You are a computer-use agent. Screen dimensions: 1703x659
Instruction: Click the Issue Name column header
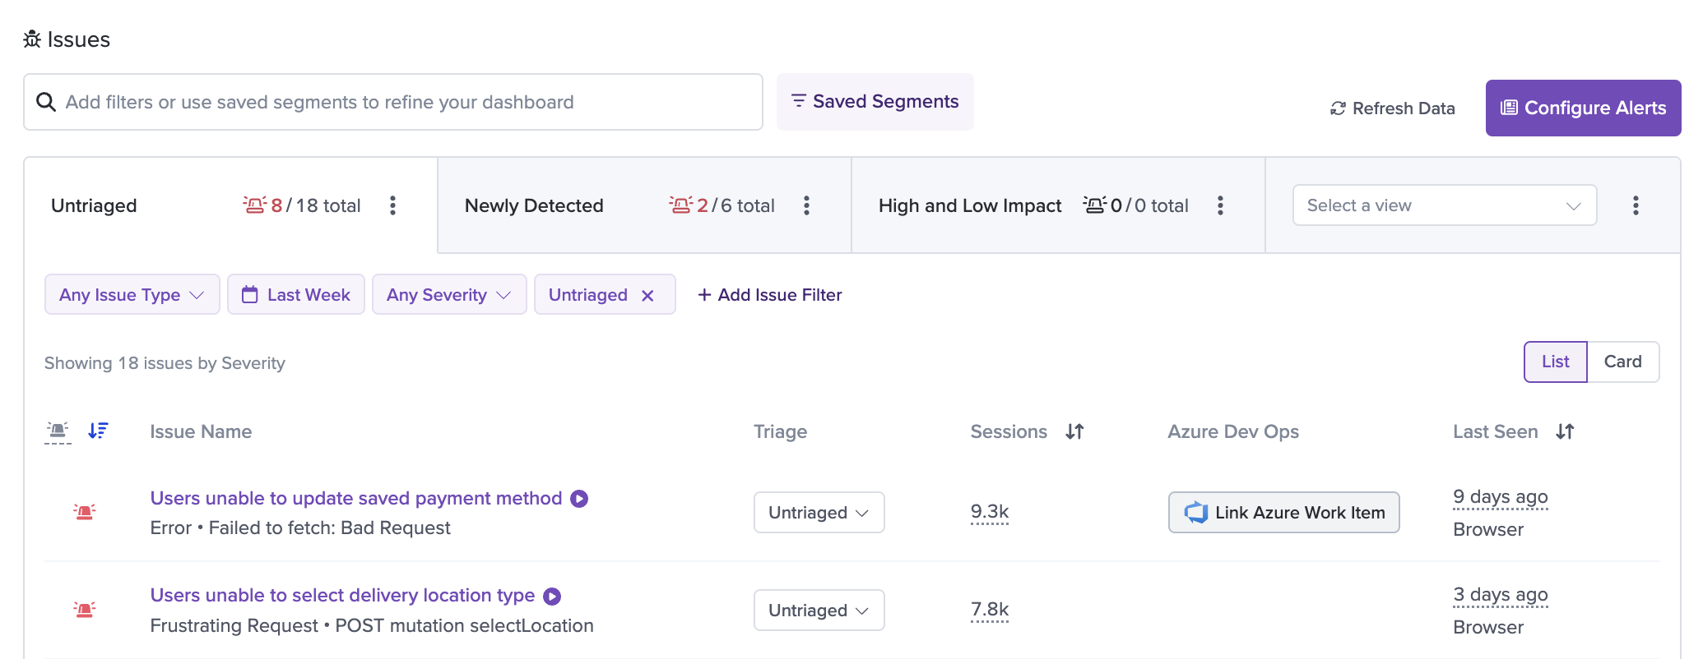pos(201,431)
